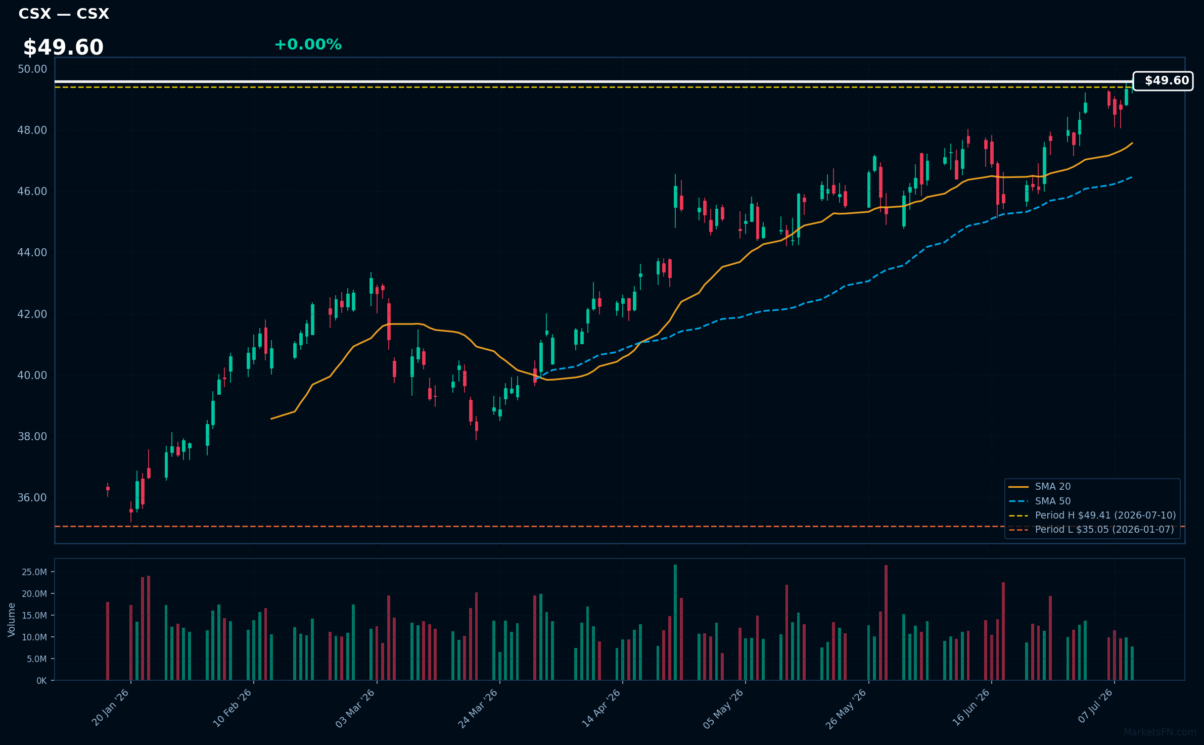Click the CSX — CSX chart title
Viewport: 1204px width, 745px height.
[64, 14]
